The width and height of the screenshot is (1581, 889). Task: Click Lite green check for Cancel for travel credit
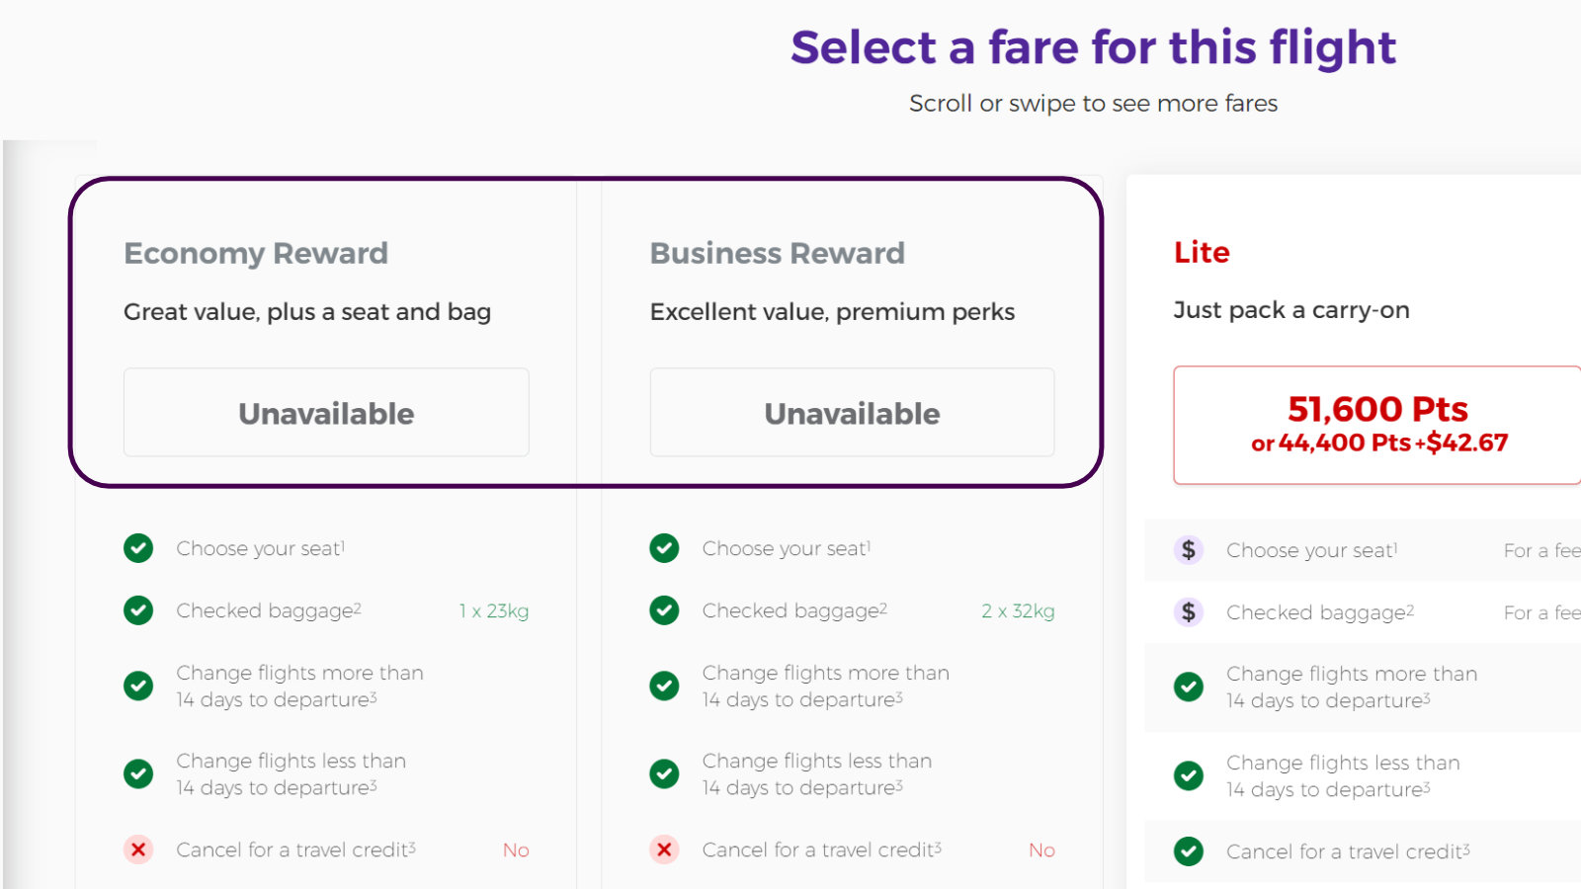coord(1189,851)
